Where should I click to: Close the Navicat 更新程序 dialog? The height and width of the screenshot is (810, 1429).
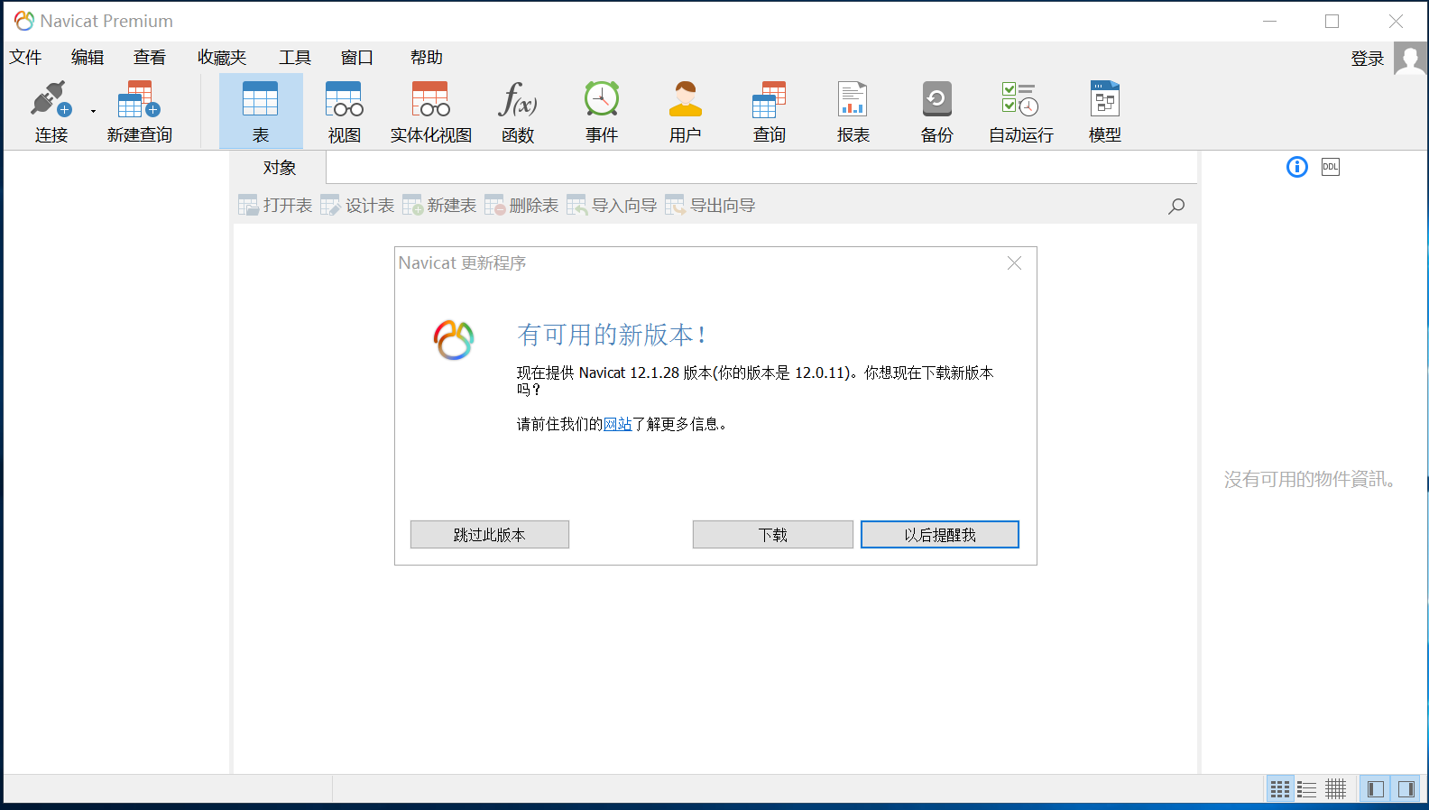(x=1015, y=262)
